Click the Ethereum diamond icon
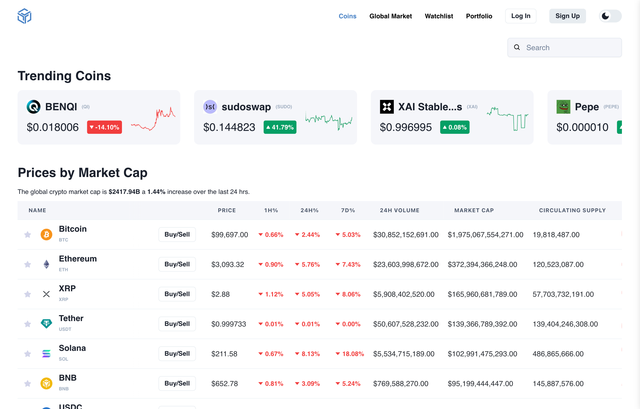Screen dimensions: 640x409 (46, 264)
